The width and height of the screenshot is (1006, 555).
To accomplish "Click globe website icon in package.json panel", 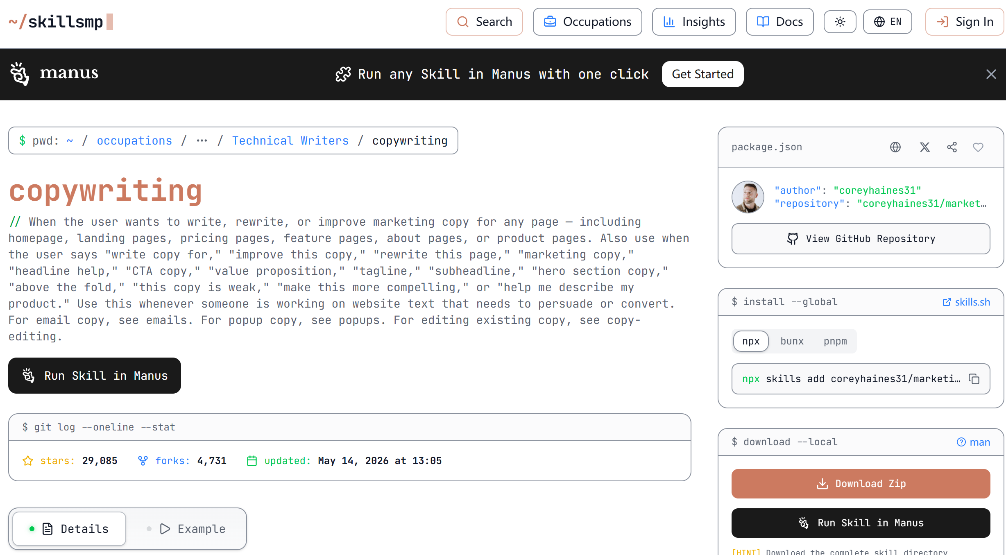I will click(895, 147).
